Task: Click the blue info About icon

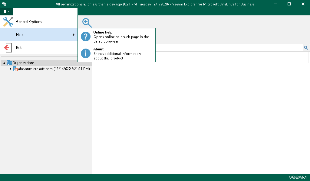Action: [86, 54]
